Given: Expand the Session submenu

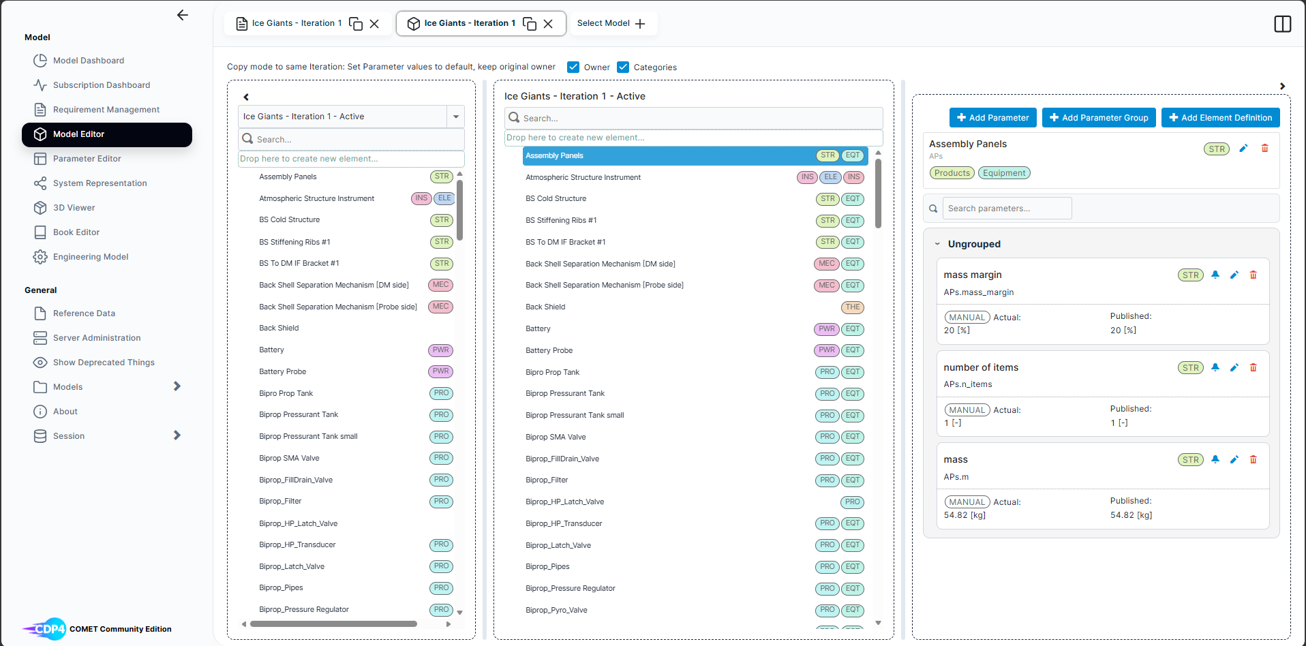Looking at the screenshot, I should tap(177, 435).
